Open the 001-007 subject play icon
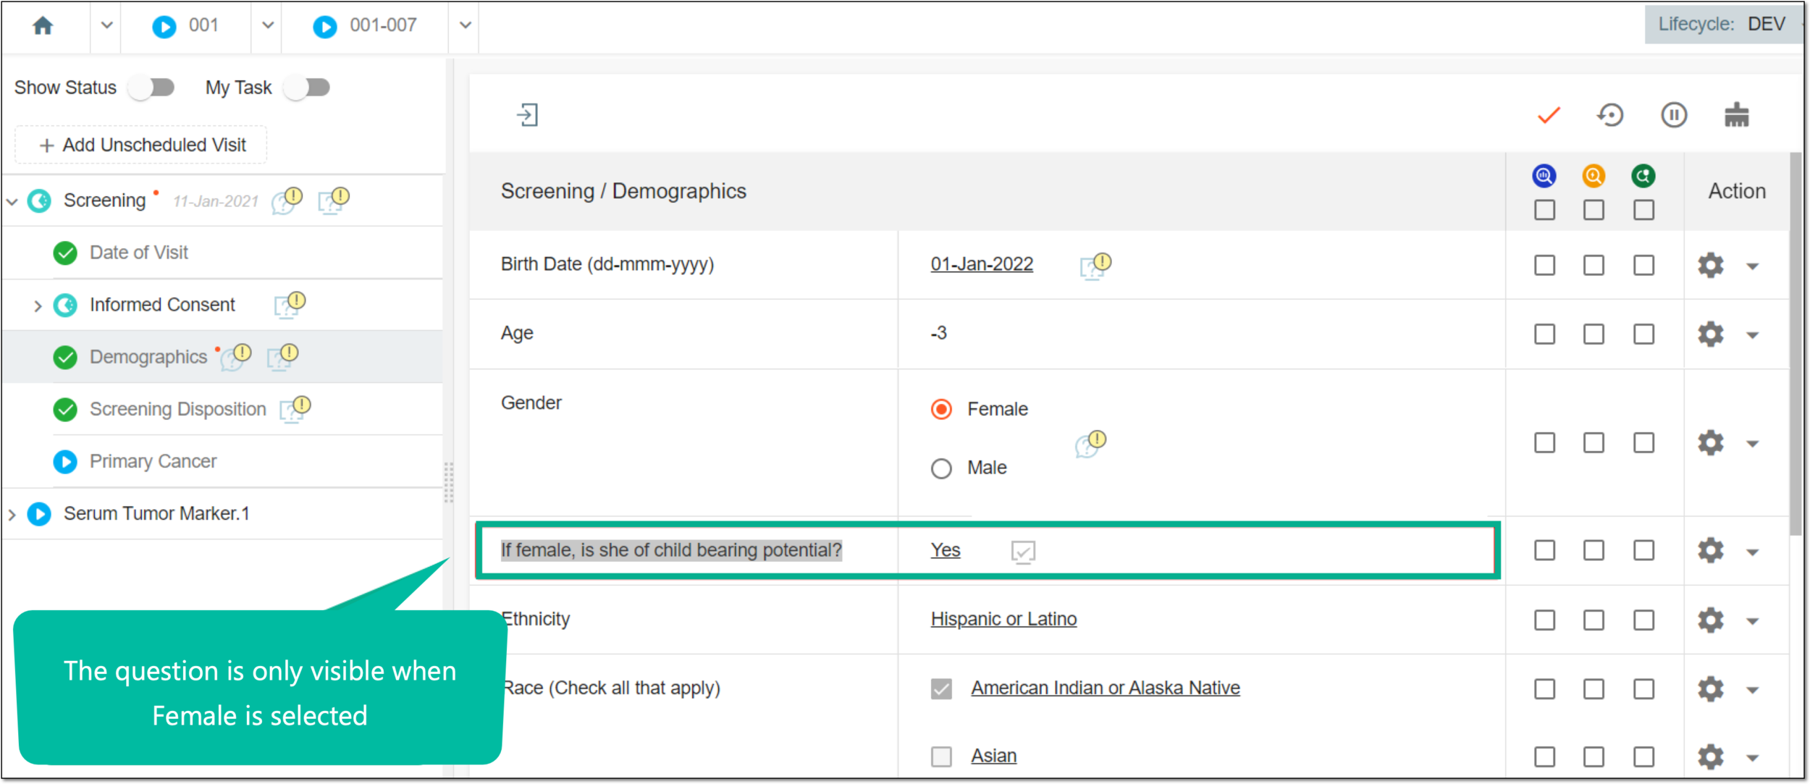This screenshot has width=1810, height=784. [324, 27]
